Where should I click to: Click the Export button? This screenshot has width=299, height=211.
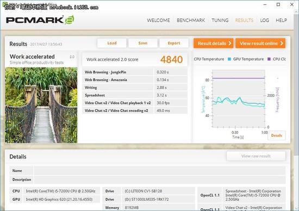click(174, 43)
